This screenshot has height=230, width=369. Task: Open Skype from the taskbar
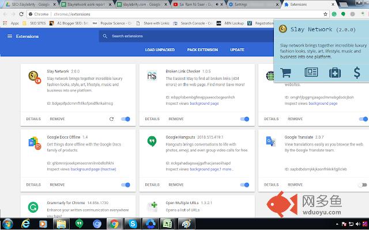133,224
